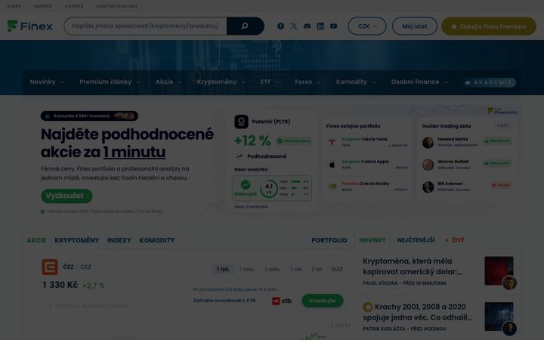Click Howard Marks avatar
This screenshot has height=340, width=544.
click(428, 143)
